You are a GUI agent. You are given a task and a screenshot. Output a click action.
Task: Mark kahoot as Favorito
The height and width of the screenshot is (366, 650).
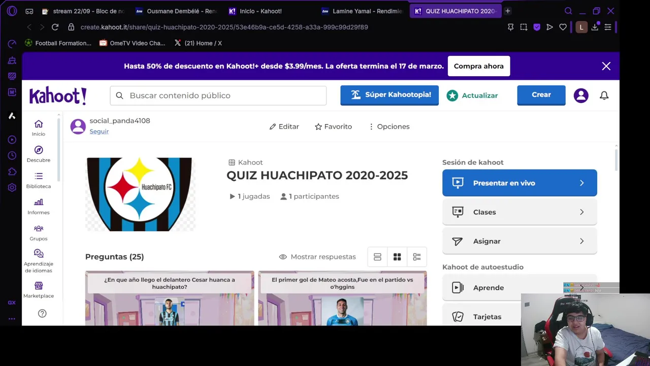click(x=333, y=127)
